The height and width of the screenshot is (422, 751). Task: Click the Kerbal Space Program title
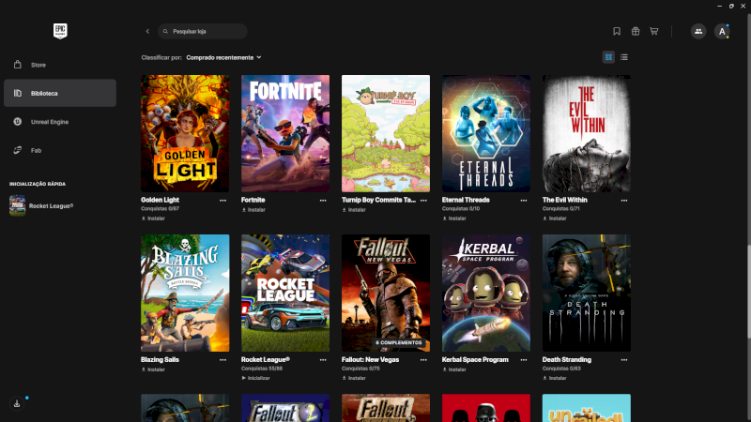pos(475,360)
